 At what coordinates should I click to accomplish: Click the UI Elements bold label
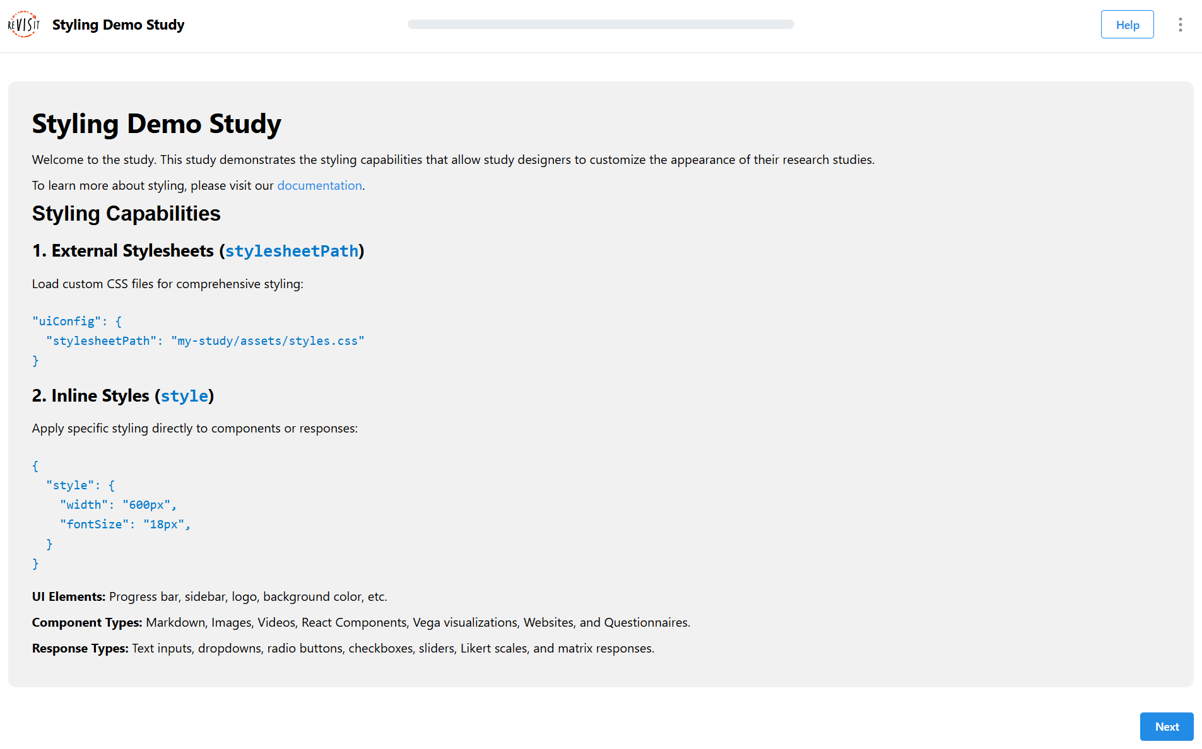(68, 596)
